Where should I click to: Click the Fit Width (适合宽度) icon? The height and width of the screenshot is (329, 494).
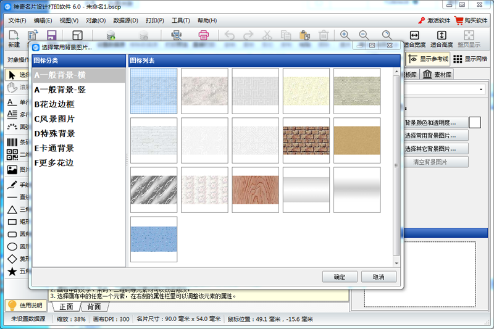[x=414, y=36]
